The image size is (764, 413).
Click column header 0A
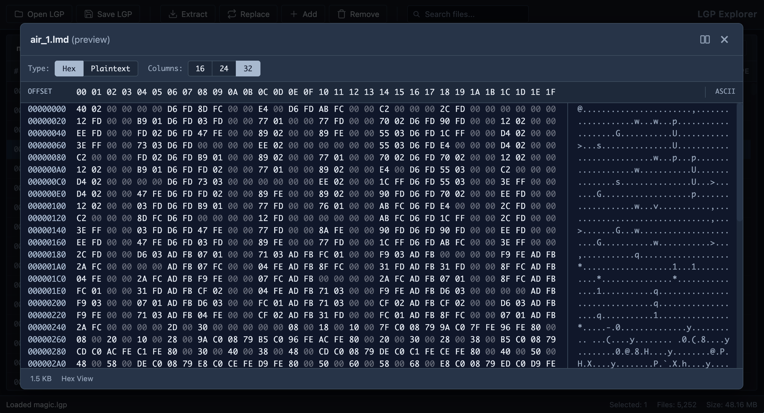point(232,92)
